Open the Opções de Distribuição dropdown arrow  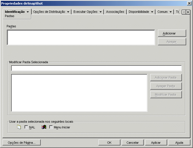click(x=68, y=12)
